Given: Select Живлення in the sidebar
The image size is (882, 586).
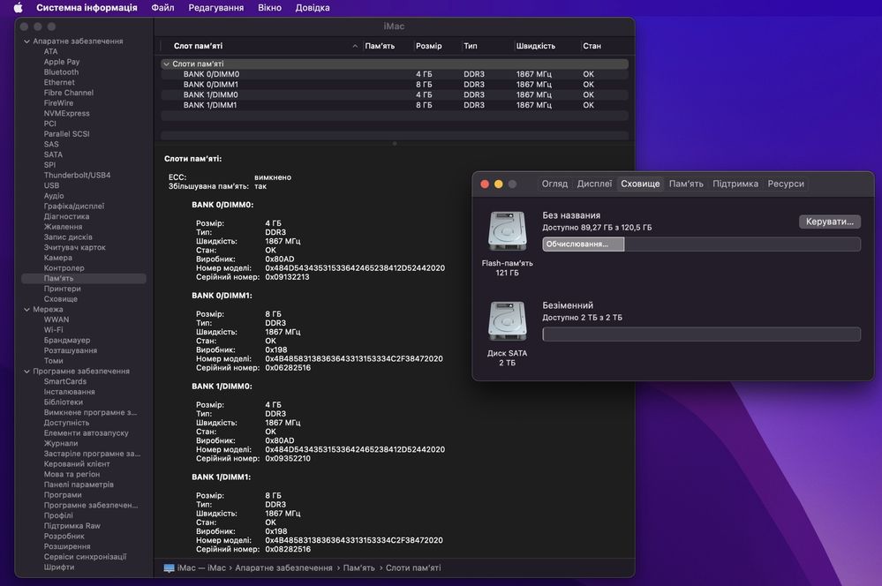Looking at the screenshot, I should [x=63, y=227].
